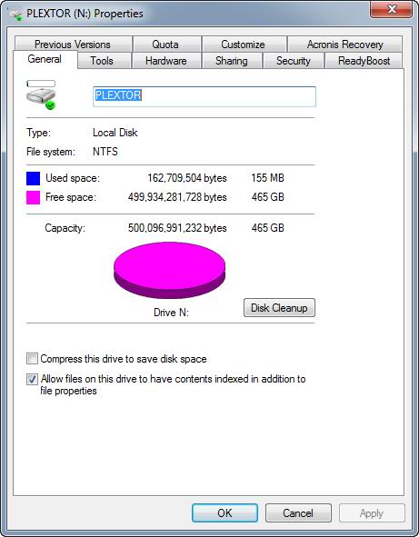This screenshot has width=419, height=537.
Task: Confirm with the OK button
Action: [224, 512]
